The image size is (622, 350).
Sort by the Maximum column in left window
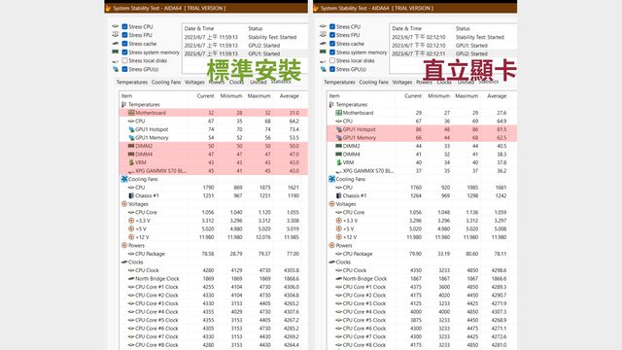tap(259, 96)
